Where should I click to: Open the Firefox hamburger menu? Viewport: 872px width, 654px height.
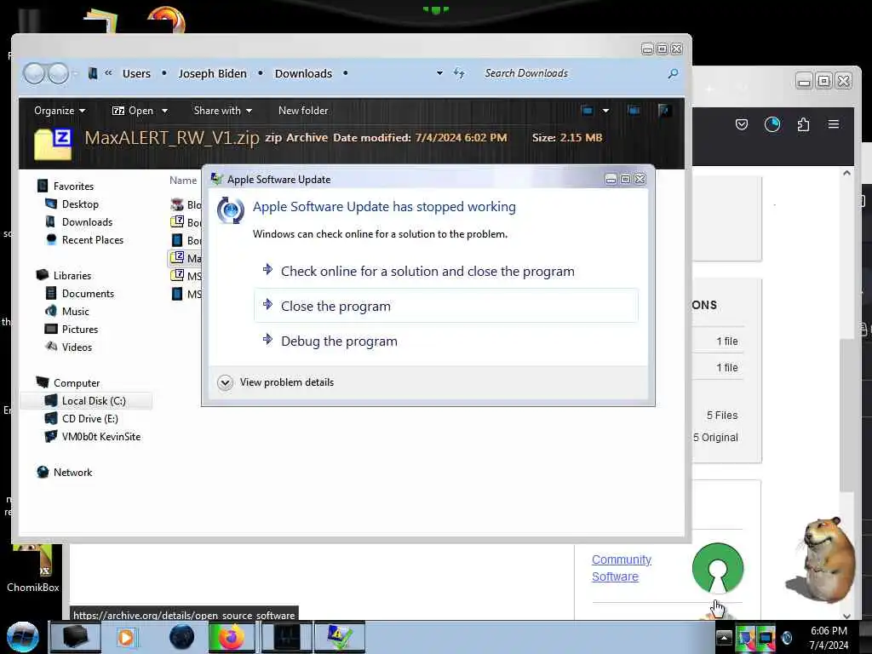pos(833,124)
